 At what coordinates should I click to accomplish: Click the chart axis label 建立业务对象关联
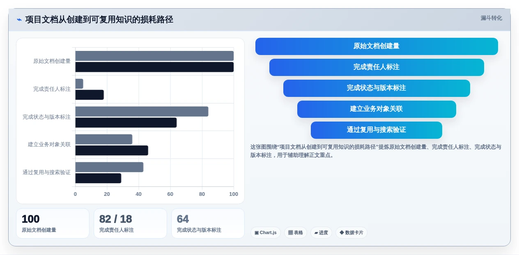(x=49, y=145)
